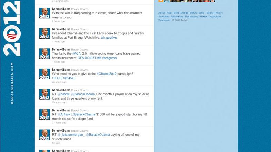Image resolution: width=271 pixels, height=152 pixels.
Task: Click the avatar beside the Iraq war tweet
Action: tap(44, 13)
